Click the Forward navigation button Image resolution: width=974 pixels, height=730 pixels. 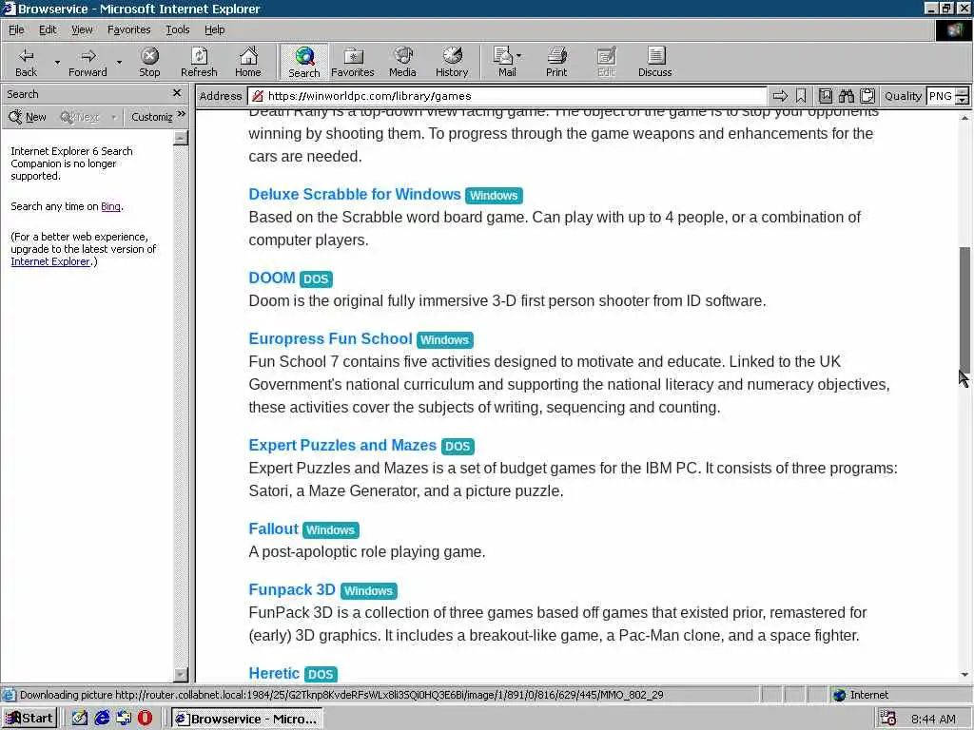click(88, 62)
